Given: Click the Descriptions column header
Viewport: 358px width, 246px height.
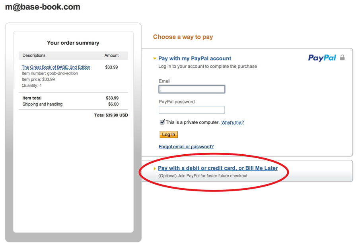Looking at the screenshot, I should point(34,55).
